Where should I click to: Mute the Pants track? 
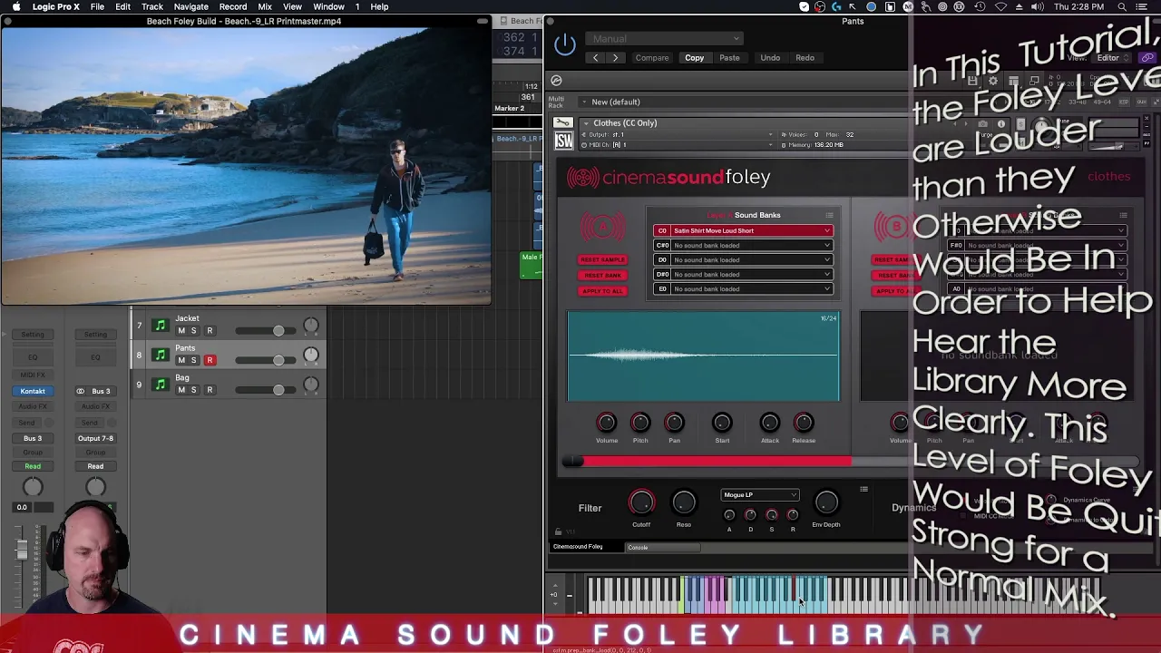pos(180,360)
